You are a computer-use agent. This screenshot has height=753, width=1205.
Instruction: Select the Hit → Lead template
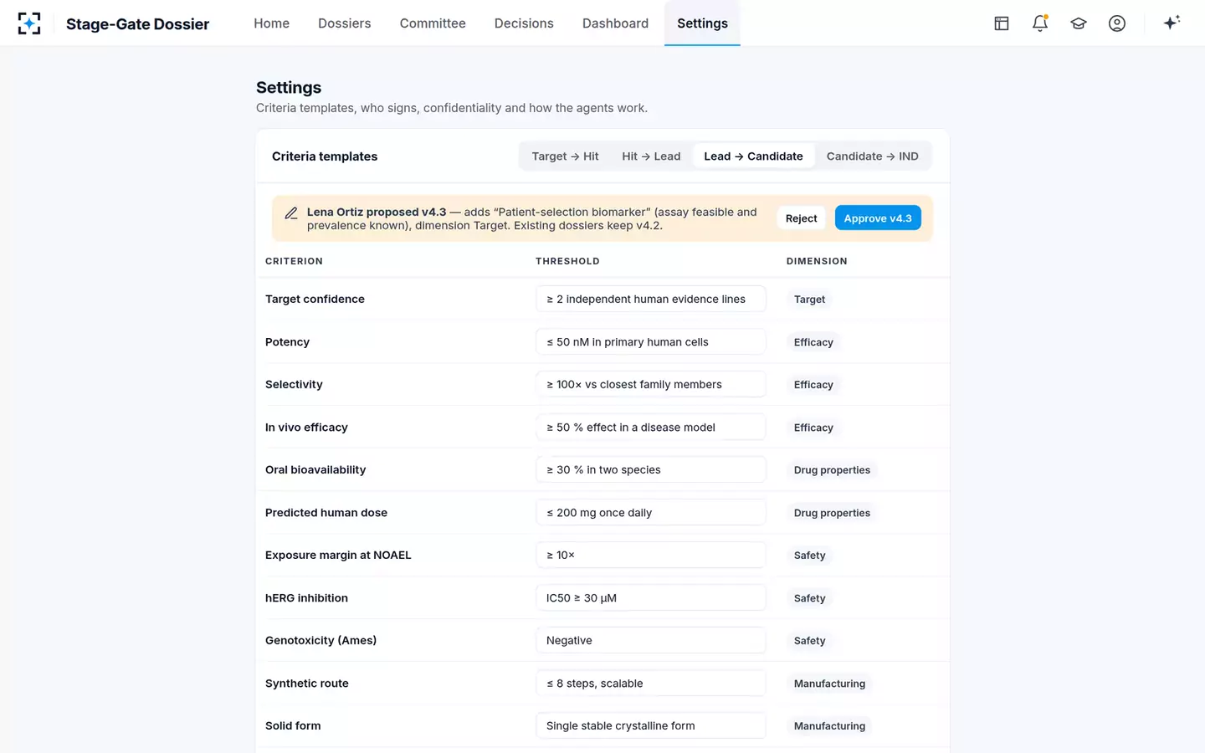coord(651,156)
